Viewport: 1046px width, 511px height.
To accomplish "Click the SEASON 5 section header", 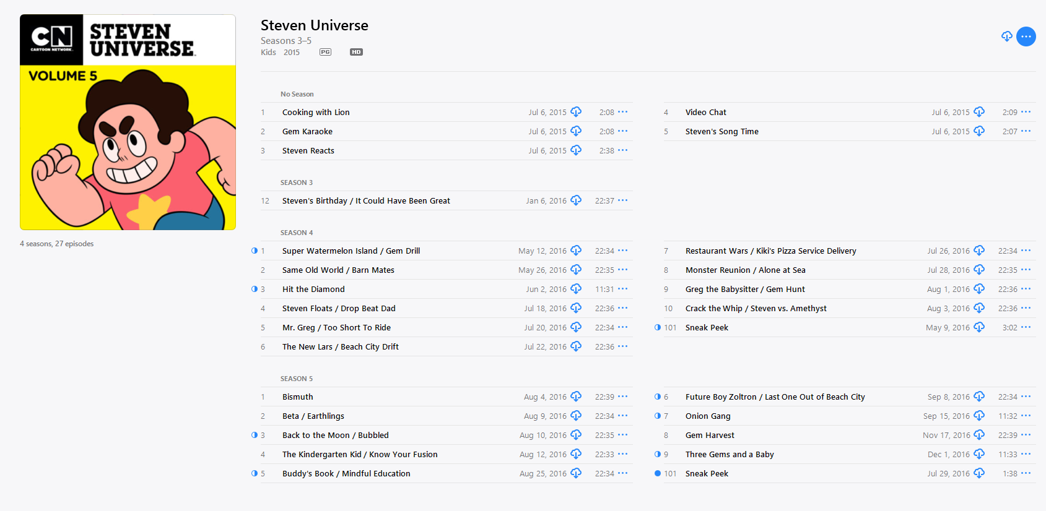I will click(x=297, y=379).
